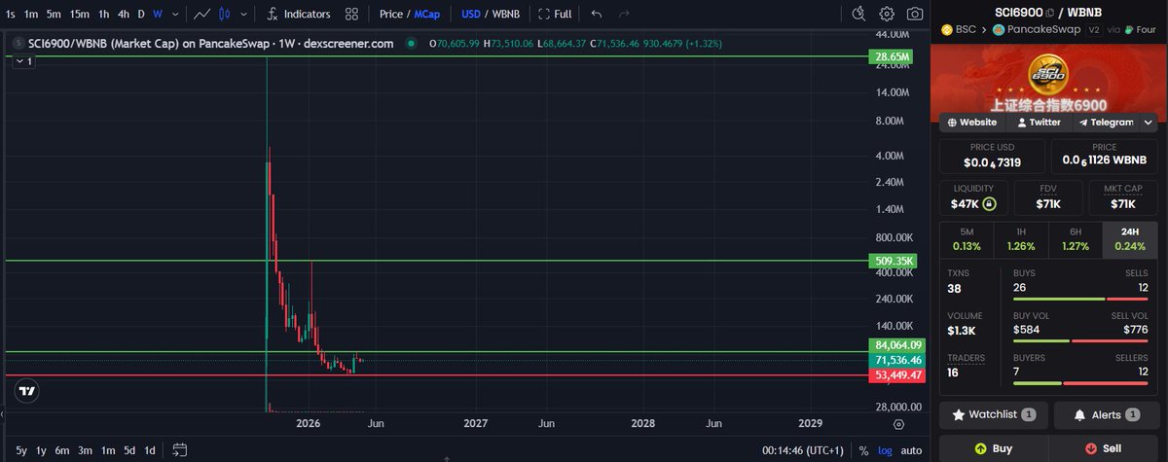This screenshot has width=1168, height=462.
Task: Set date range to 6m
Action: [62, 450]
